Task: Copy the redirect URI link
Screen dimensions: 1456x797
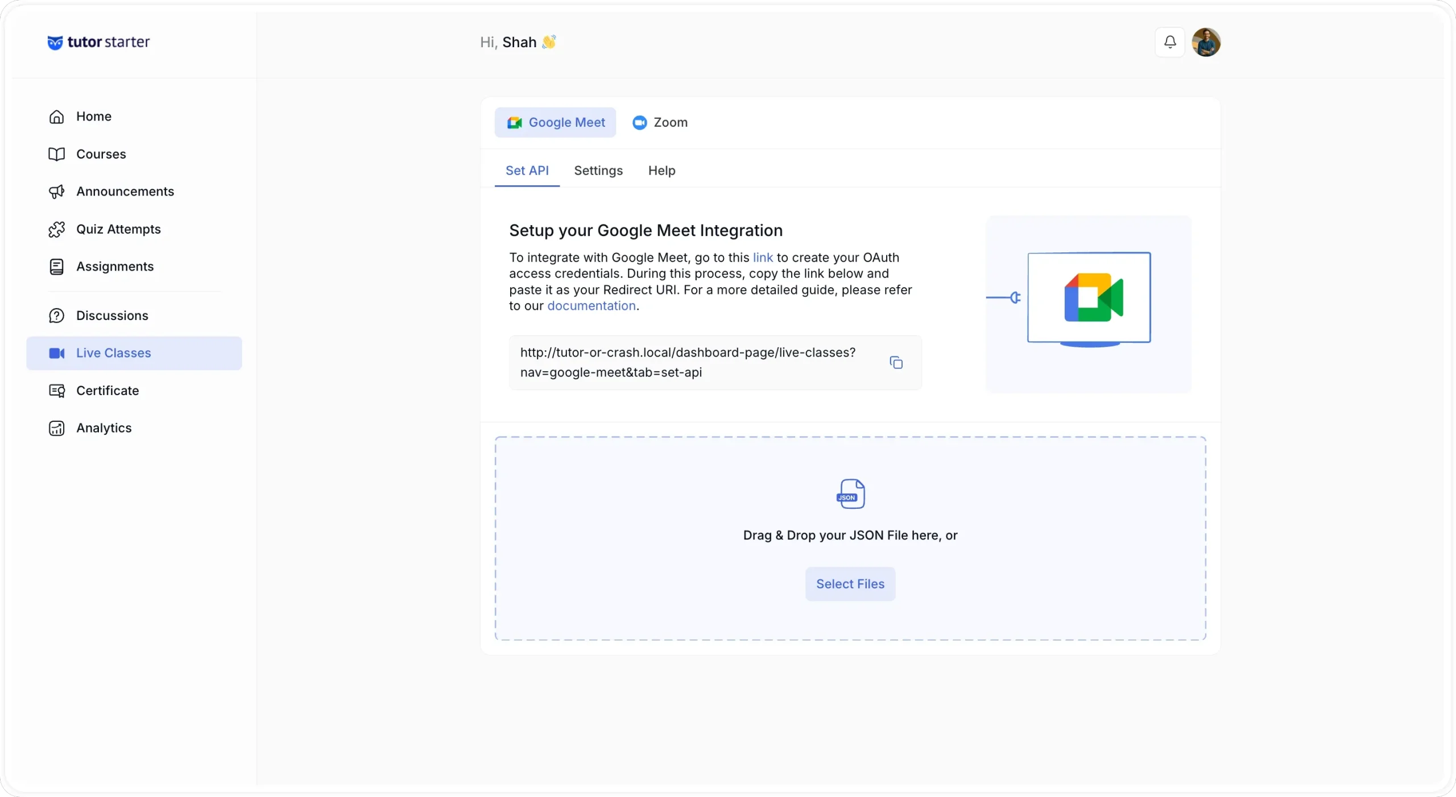Action: 896,363
